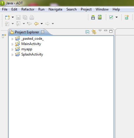Viewport: 134px width, 138px height.
Task: Open the Project Explorer View Menu triangle
Action: (x=100, y=31)
